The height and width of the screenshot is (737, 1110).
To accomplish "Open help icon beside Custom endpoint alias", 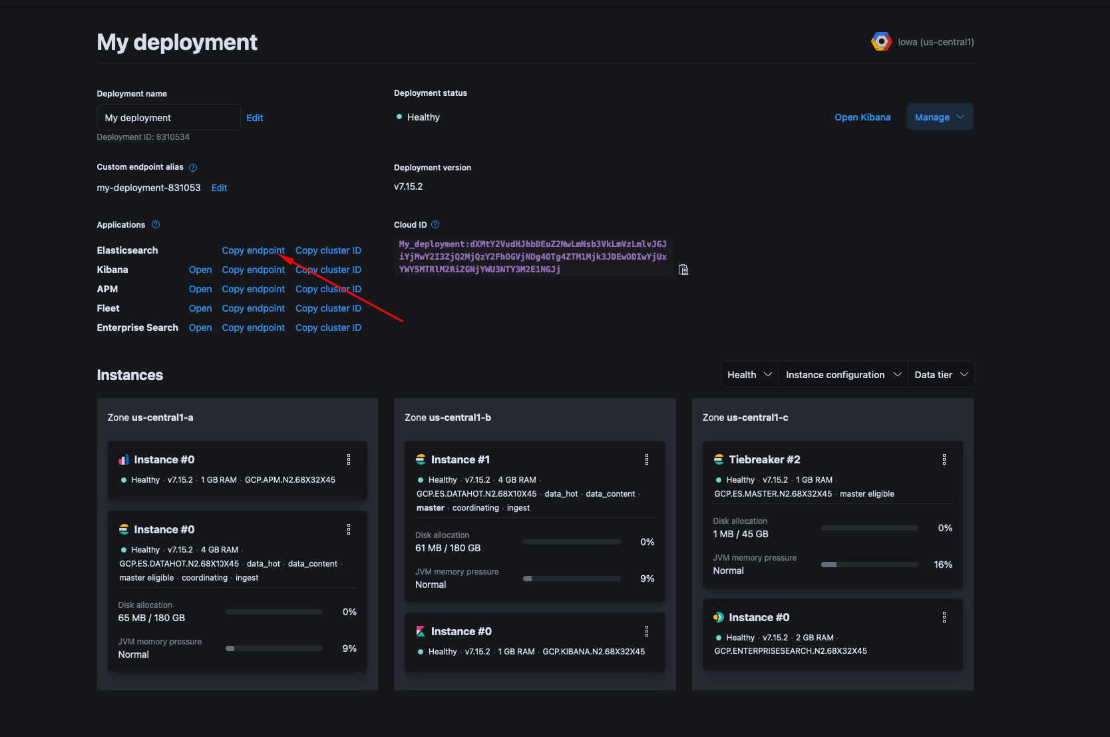I will point(193,168).
